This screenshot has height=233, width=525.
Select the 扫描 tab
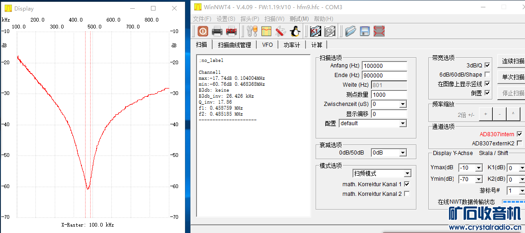pos(202,44)
